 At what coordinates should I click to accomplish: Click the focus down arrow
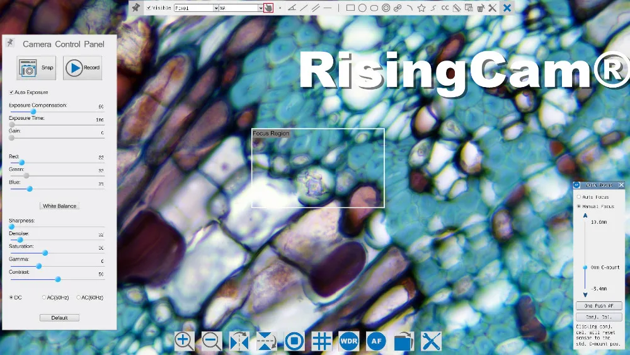click(x=585, y=294)
